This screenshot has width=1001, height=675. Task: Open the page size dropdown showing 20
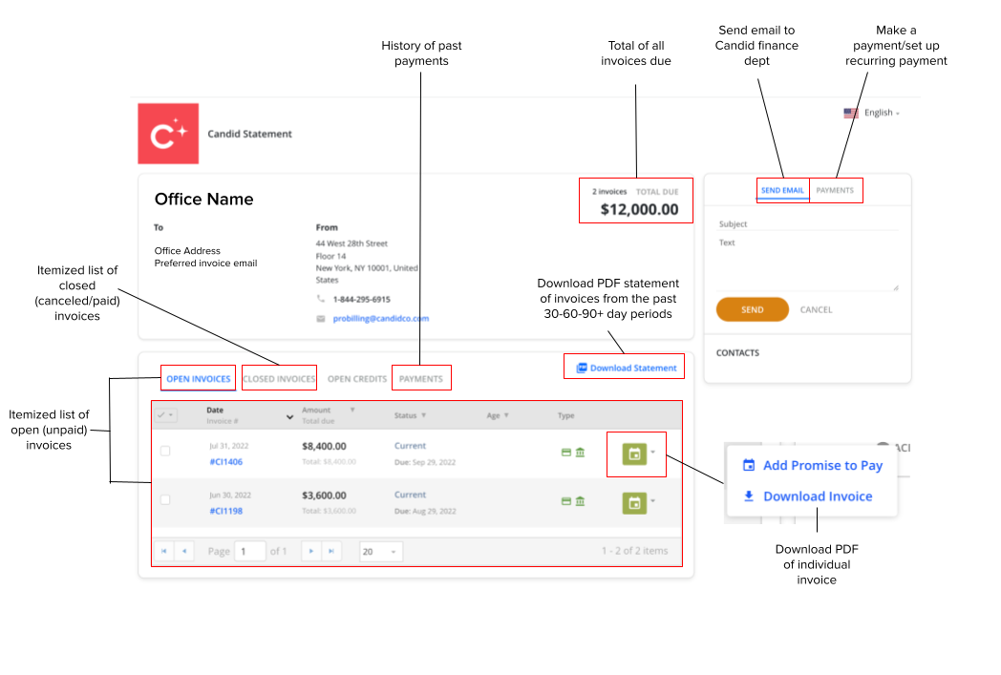[380, 551]
